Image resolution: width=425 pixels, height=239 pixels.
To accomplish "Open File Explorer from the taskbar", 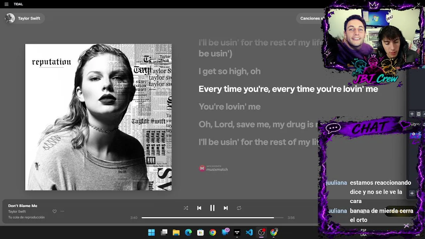I will pyautogui.click(x=176, y=232).
